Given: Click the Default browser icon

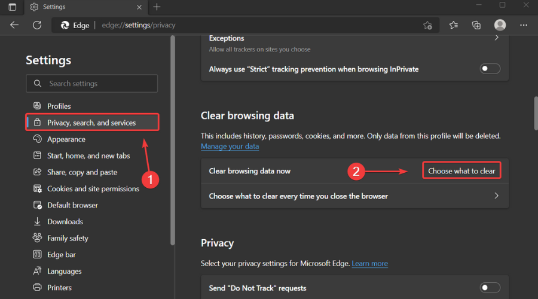Looking at the screenshot, I should click(37, 205).
